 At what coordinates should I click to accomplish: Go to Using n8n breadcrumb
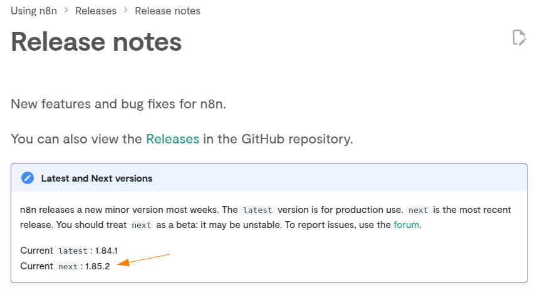point(34,11)
